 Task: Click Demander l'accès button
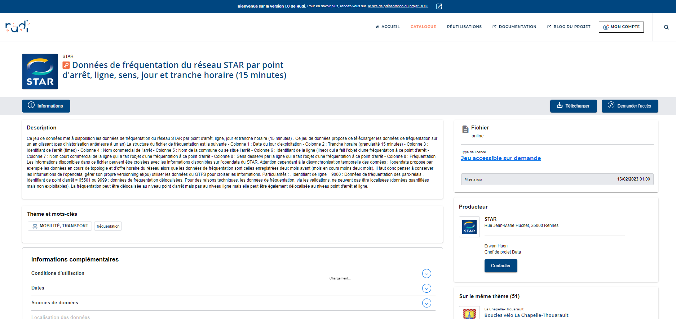[x=630, y=106]
